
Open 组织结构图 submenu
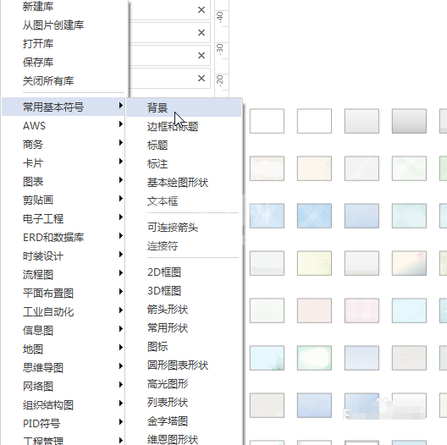point(63,404)
